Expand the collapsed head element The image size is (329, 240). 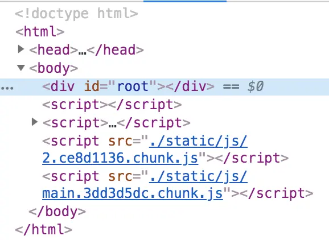(x=20, y=49)
